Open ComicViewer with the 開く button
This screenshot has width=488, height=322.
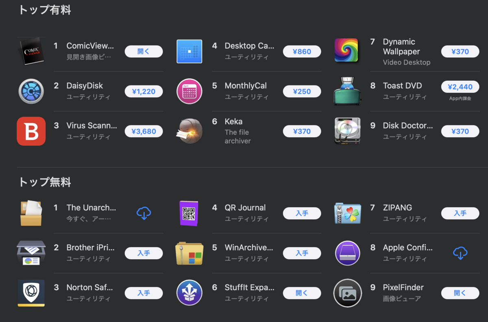tap(144, 51)
